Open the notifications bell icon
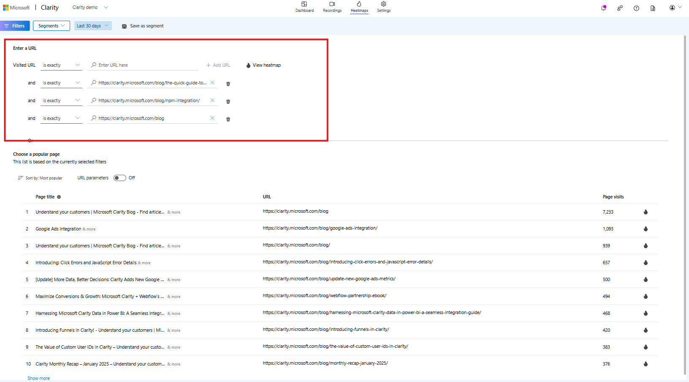 click(604, 8)
